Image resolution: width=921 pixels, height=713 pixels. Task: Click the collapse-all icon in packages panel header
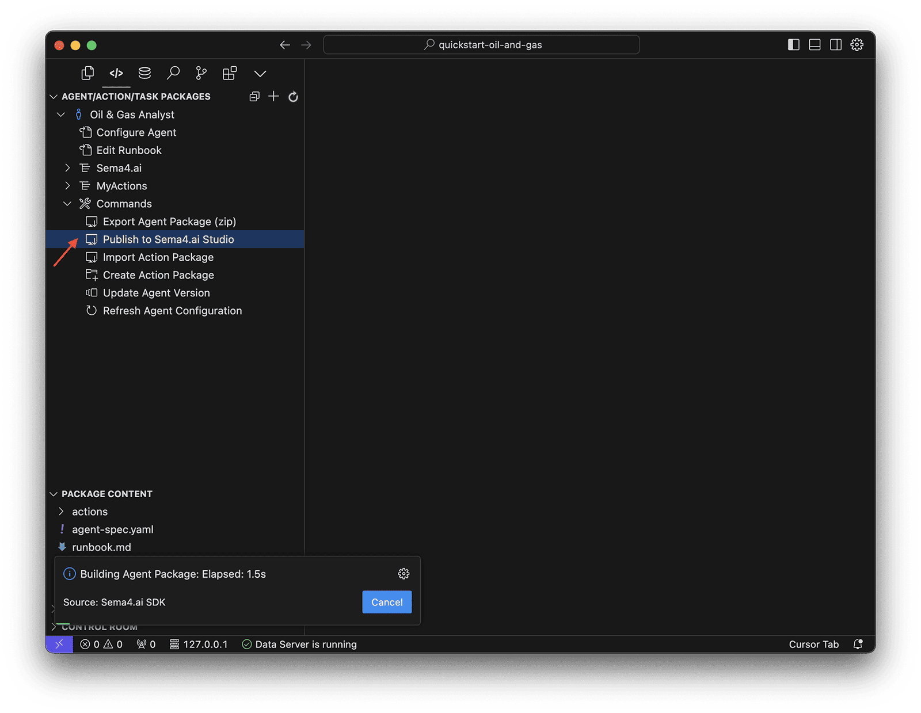254,96
